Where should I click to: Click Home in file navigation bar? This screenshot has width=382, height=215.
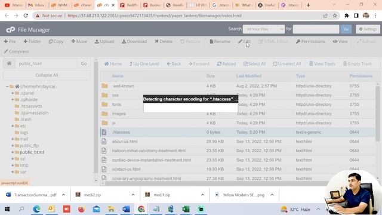113,64
